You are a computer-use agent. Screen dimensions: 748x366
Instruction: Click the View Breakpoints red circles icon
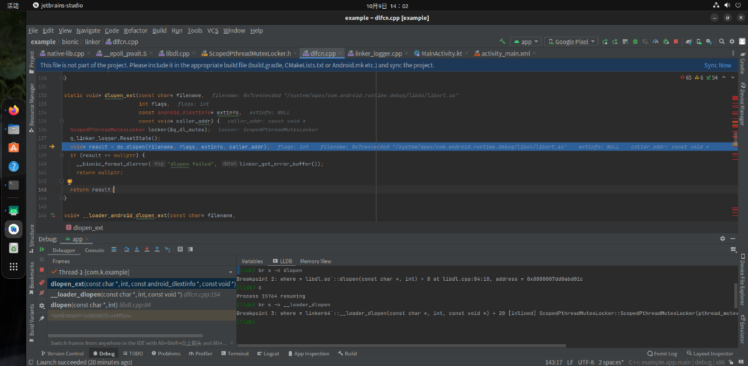coord(42,283)
